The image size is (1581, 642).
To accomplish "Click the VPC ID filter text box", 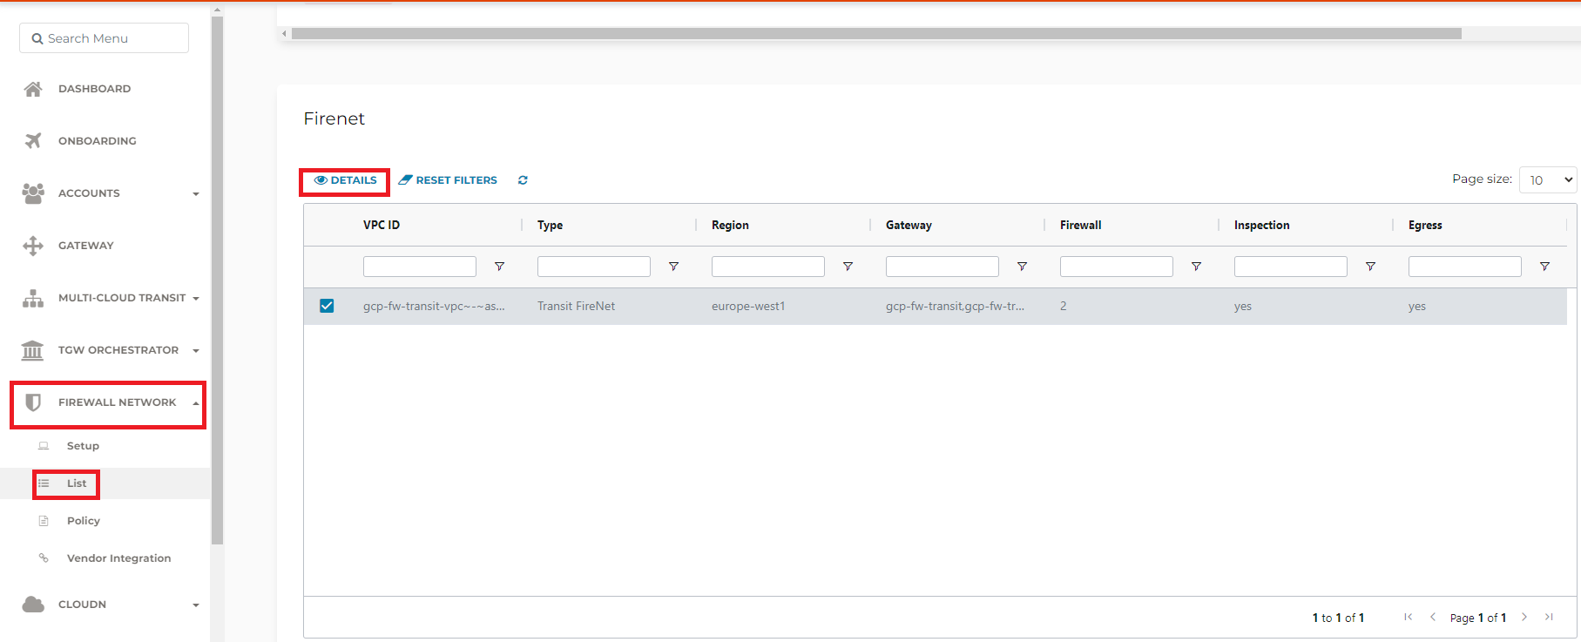I will pos(420,267).
